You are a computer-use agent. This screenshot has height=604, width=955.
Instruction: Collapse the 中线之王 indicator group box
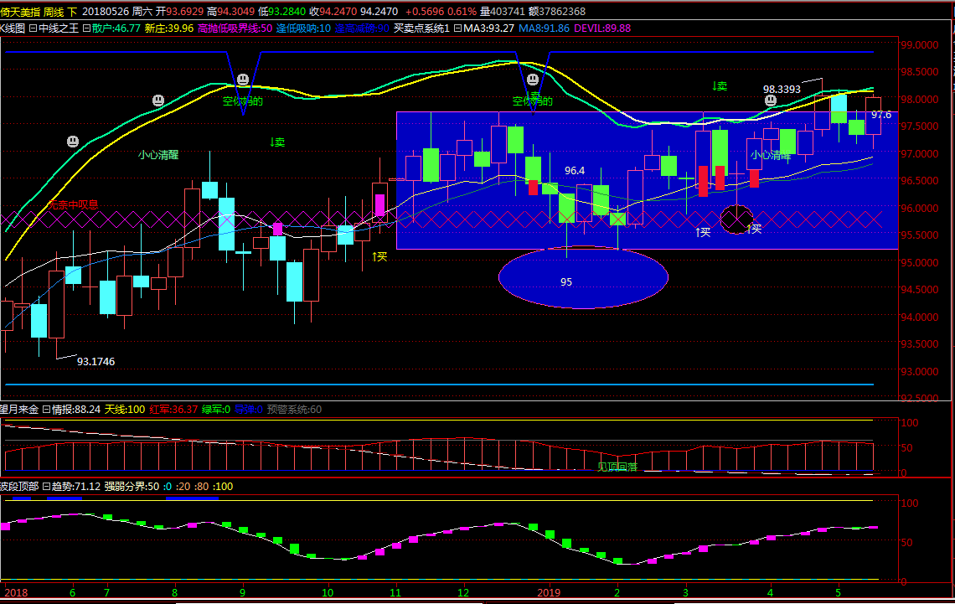pyautogui.click(x=33, y=28)
